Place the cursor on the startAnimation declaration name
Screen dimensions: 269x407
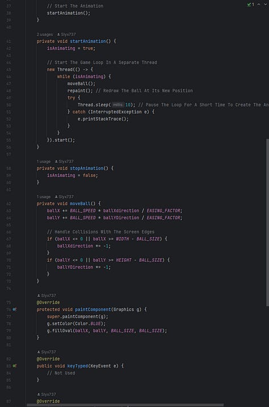point(88,42)
